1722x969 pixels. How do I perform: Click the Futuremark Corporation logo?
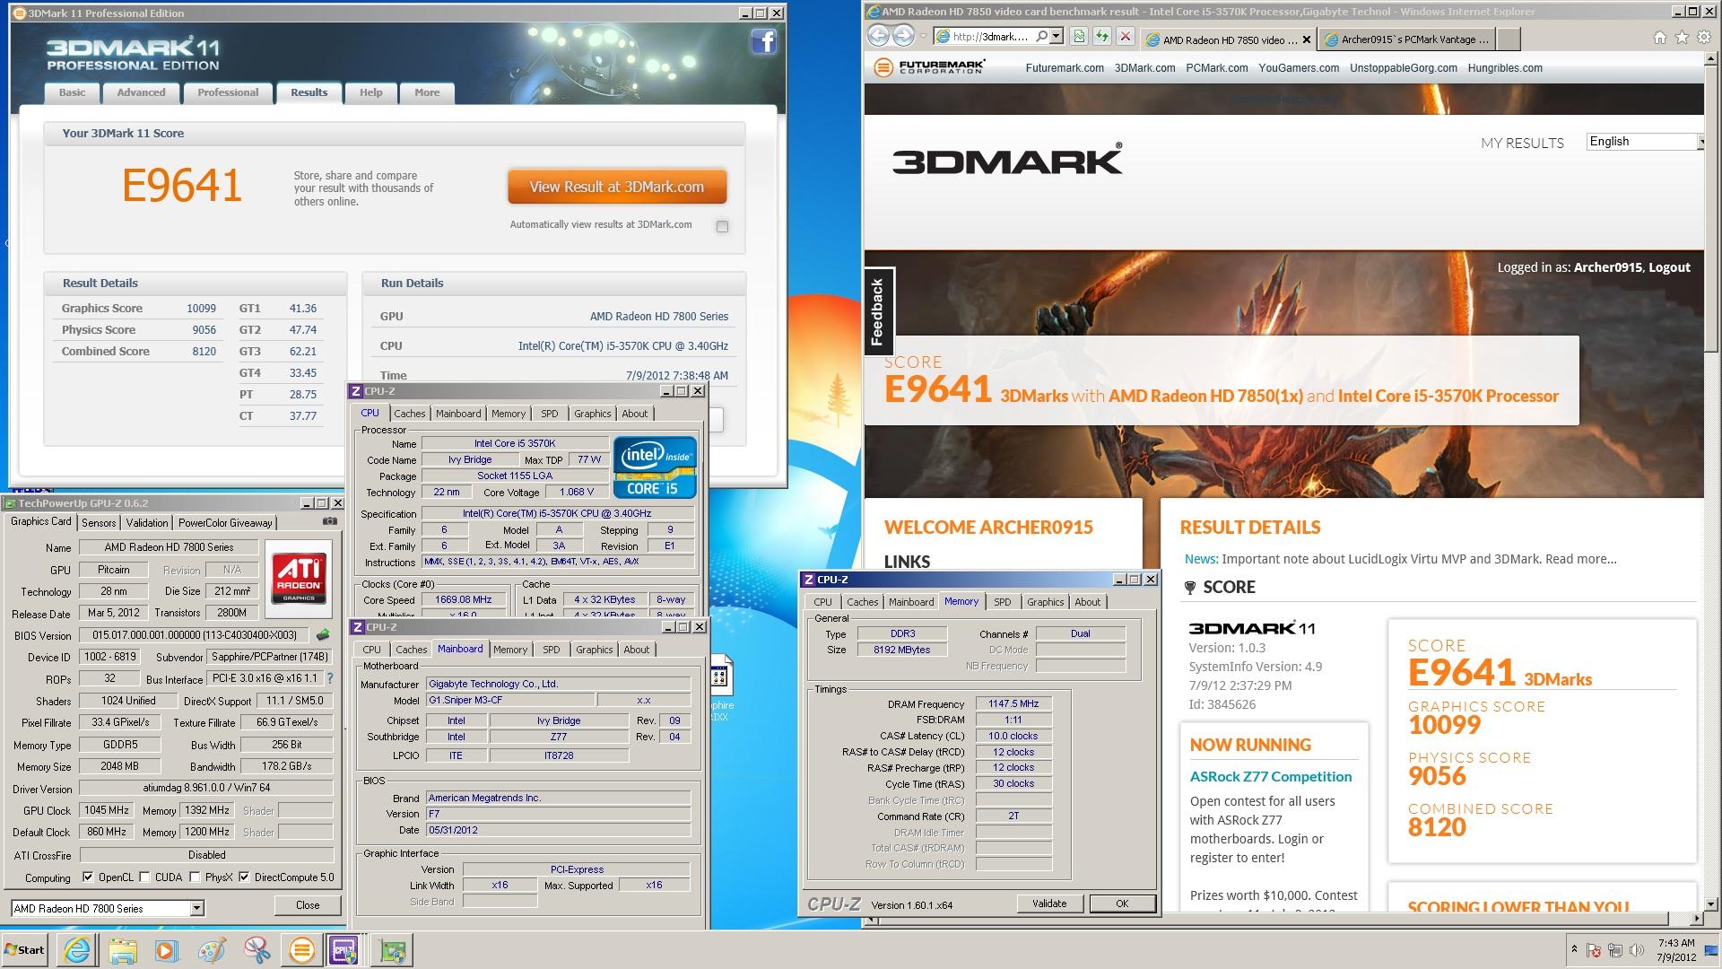pos(929,67)
